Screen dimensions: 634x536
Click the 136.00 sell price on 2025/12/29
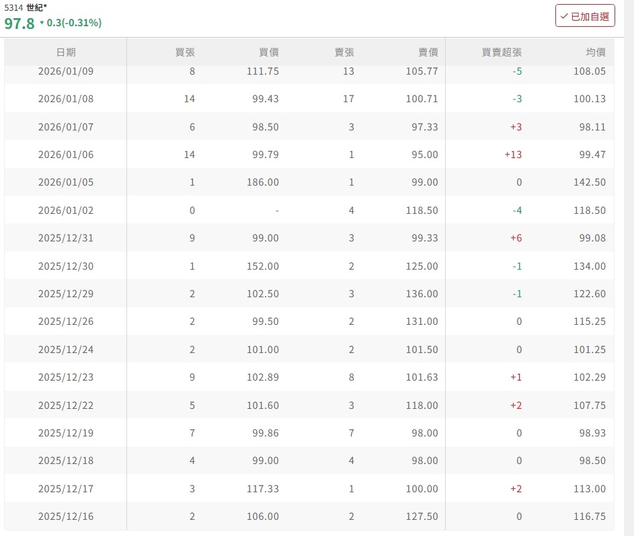422,294
